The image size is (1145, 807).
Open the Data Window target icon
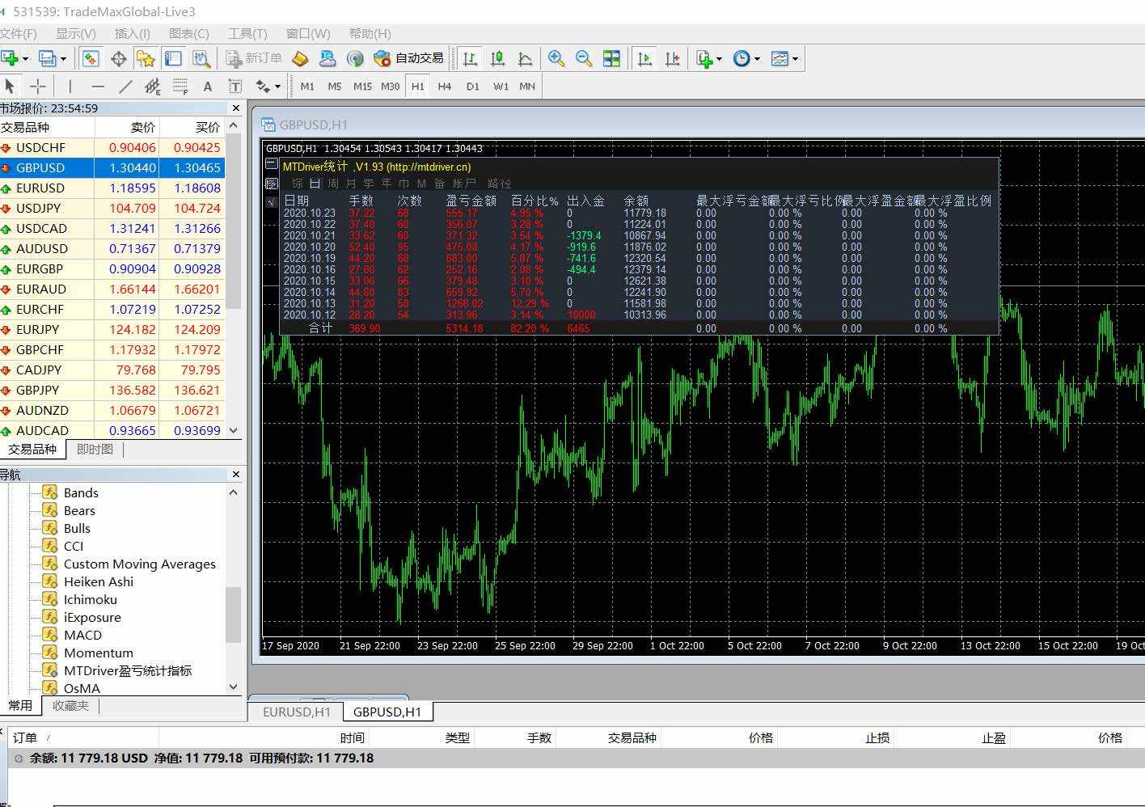pyautogui.click(x=119, y=58)
